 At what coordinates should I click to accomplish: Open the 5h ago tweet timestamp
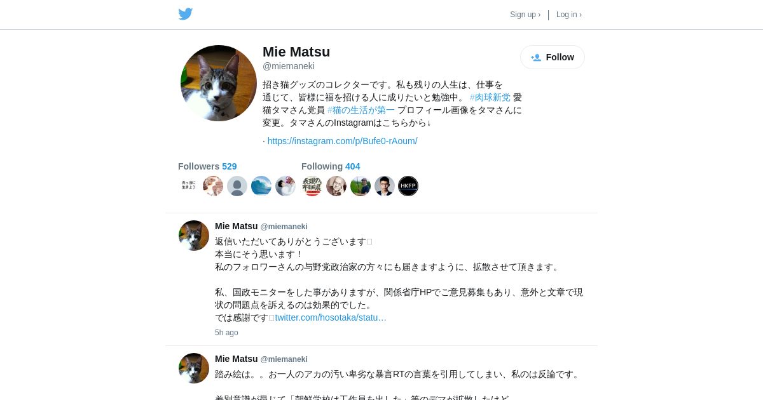(226, 333)
